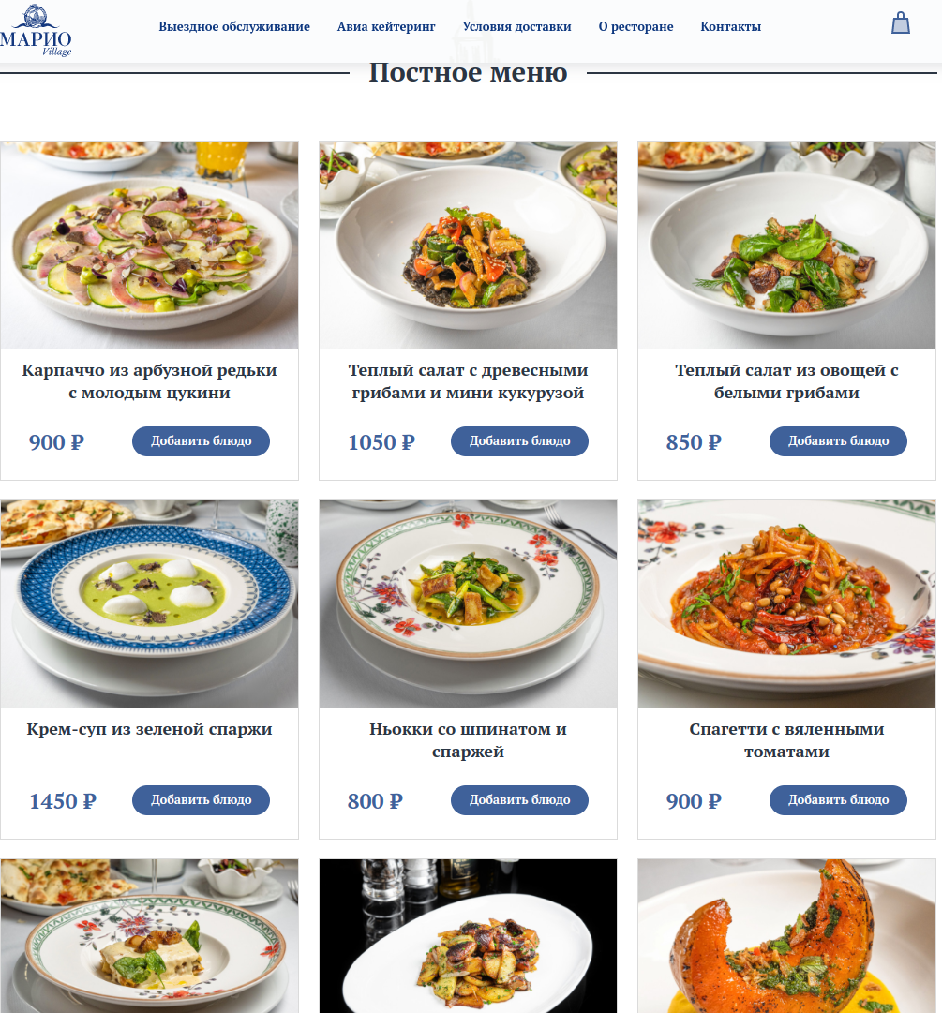Open Теплый салат из овощей title link
942x1013 pixels.
[x=786, y=381]
